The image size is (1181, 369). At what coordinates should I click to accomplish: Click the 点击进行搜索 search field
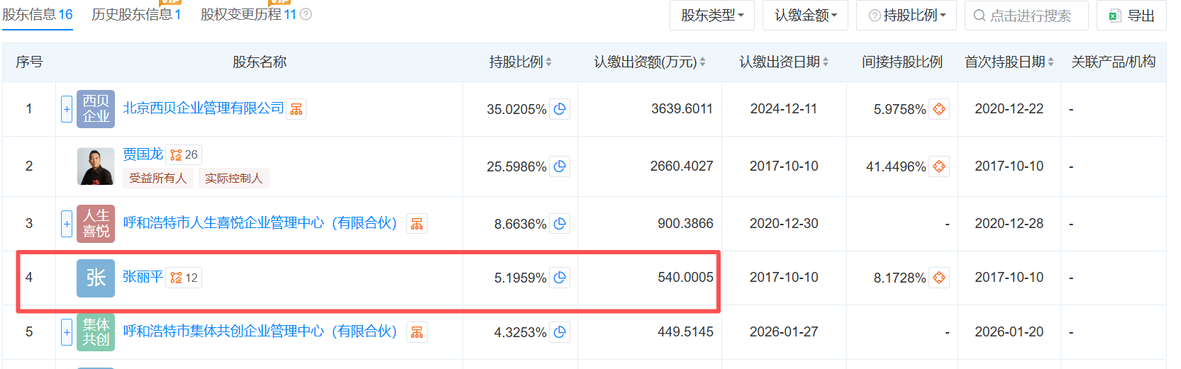1026,15
